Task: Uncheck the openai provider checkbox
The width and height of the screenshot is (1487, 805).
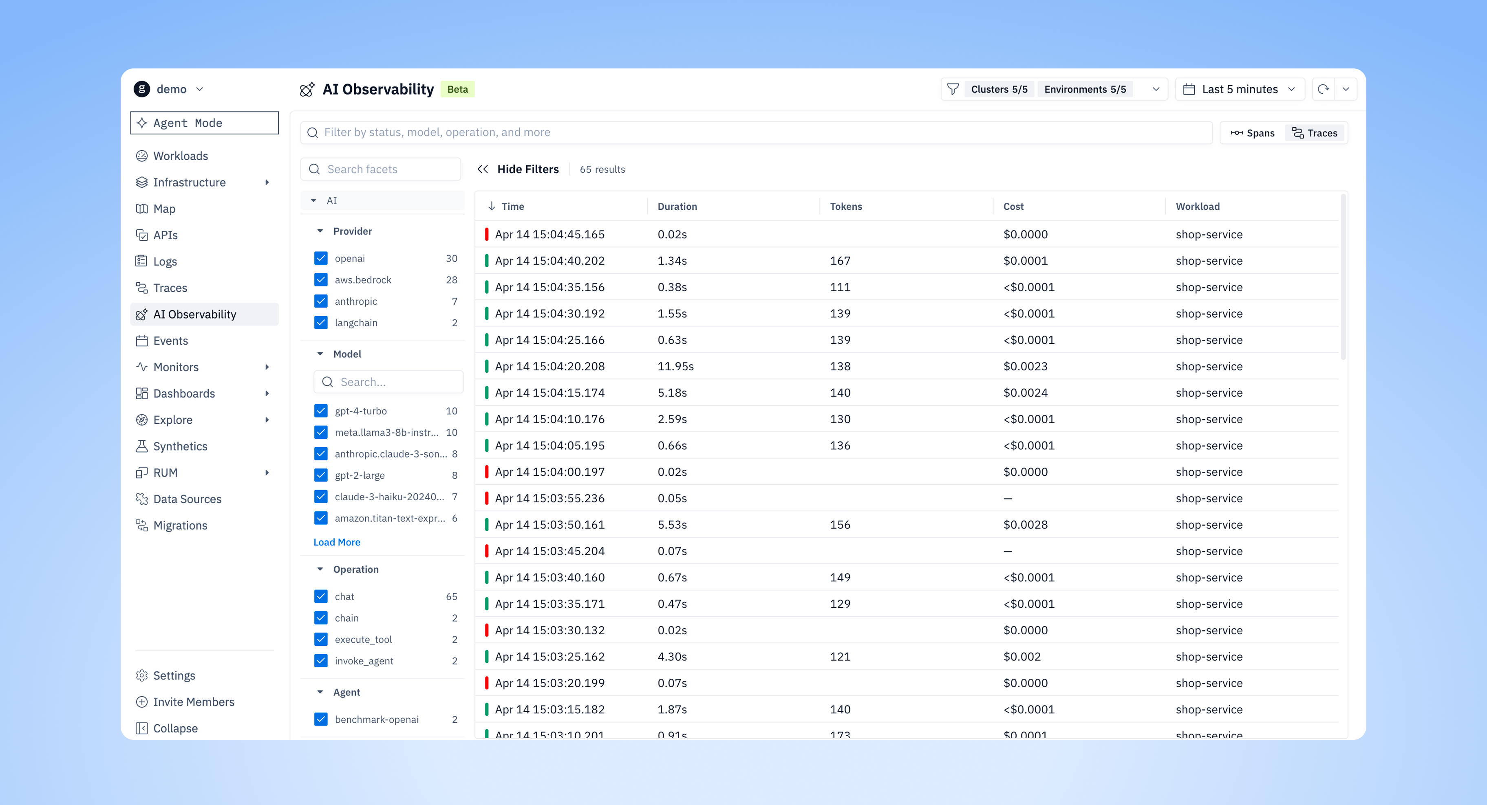Action: (x=321, y=258)
